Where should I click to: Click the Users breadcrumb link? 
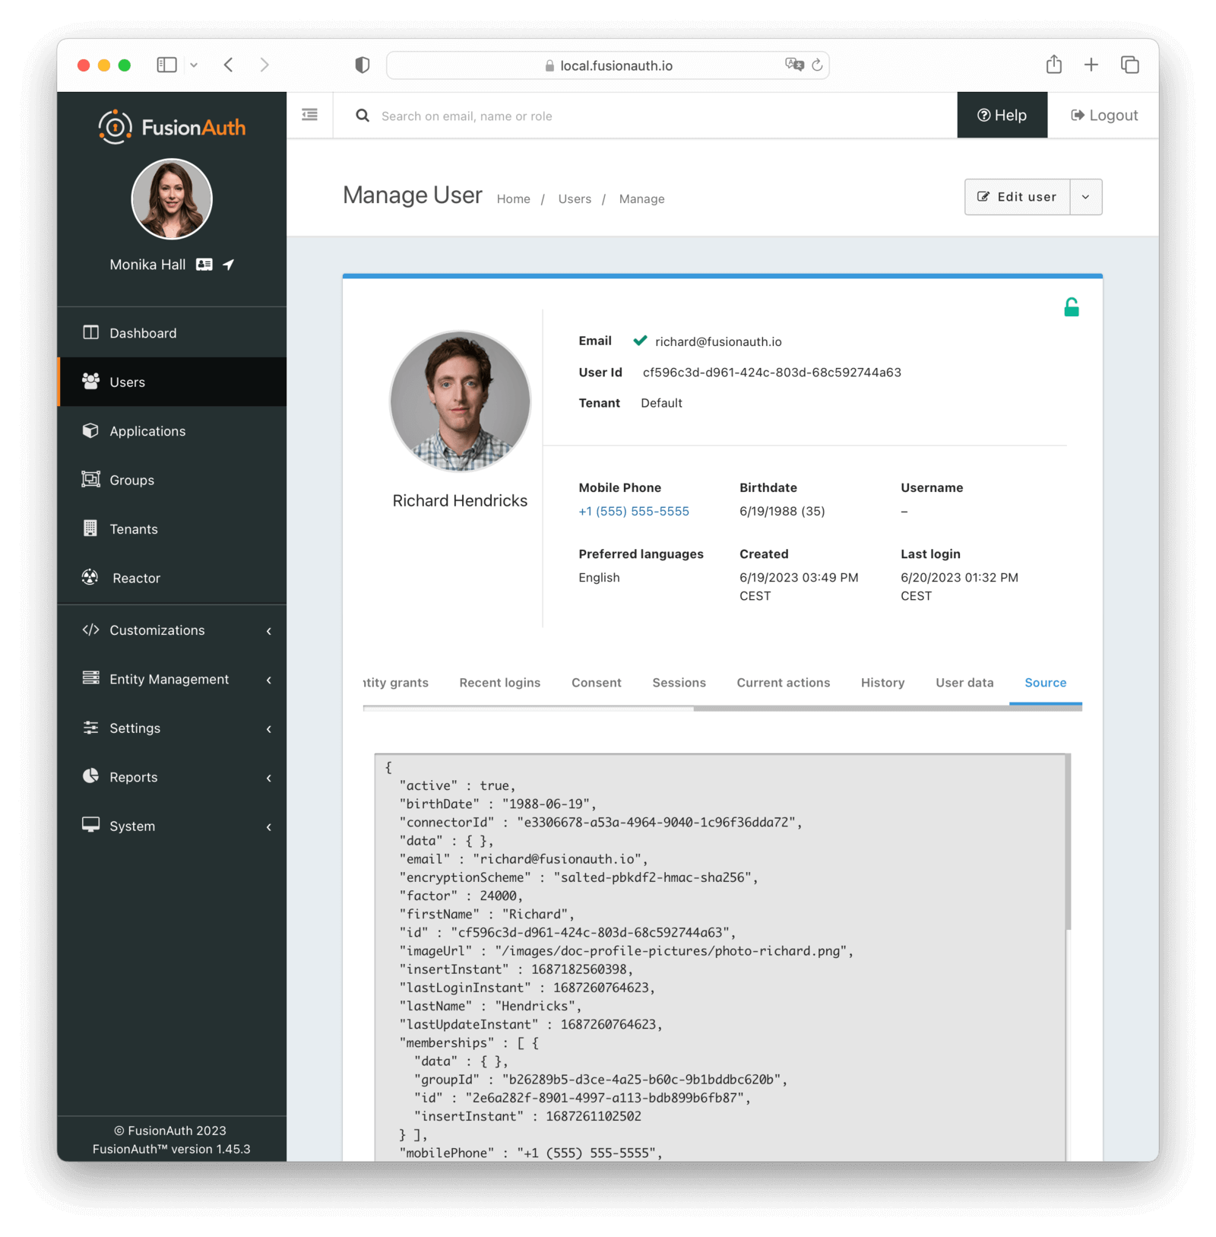[x=575, y=198]
